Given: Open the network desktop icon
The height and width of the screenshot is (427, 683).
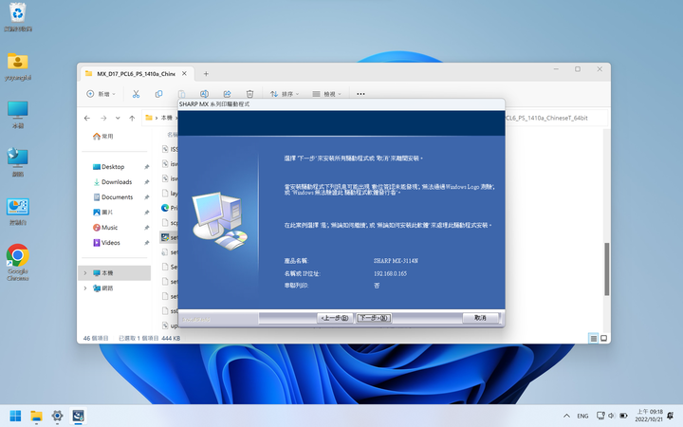Looking at the screenshot, I should (18, 162).
